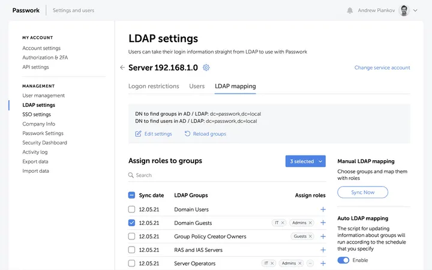Click the Server Operators group name
The width and height of the screenshot is (432, 270).
click(x=194, y=263)
